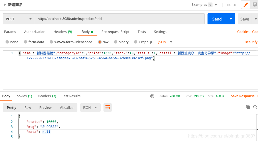Open the Settings tab
Viewport: 258px width, 141px height.
160,32
